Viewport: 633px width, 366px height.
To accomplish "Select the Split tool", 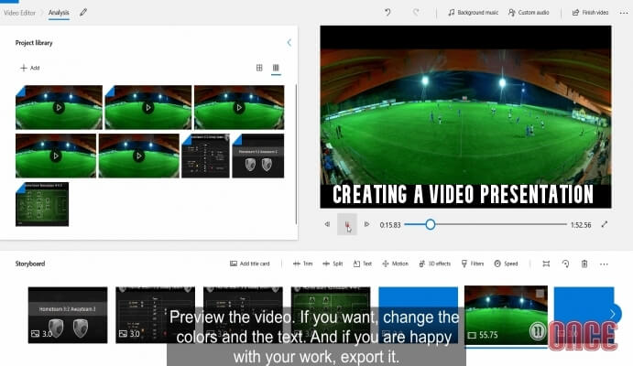I will tap(333, 264).
